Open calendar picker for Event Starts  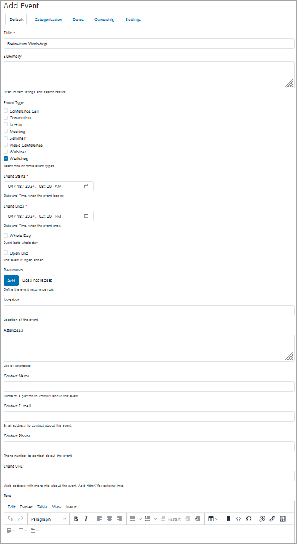click(87, 187)
